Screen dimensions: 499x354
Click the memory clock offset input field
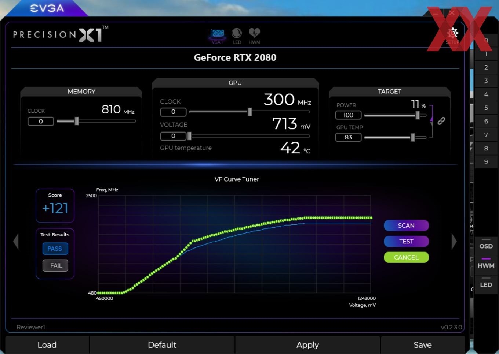click(x=41, y=121)
